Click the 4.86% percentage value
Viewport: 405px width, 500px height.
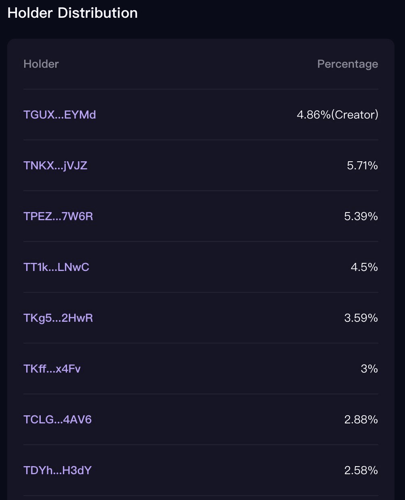313,115
